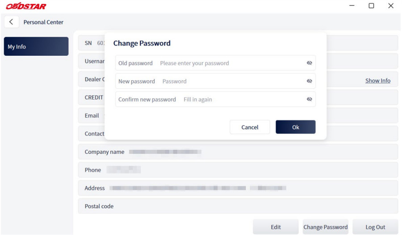
Task: Log Out of the account
Action: (x=375, y=227)
